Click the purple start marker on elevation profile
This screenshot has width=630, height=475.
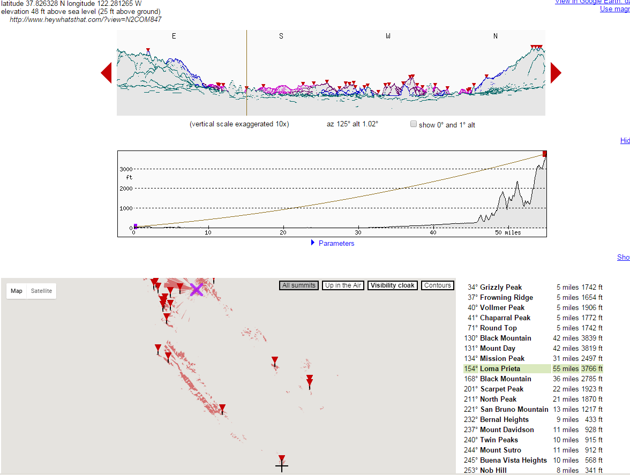pyautogui.click(x=136, y=226)
